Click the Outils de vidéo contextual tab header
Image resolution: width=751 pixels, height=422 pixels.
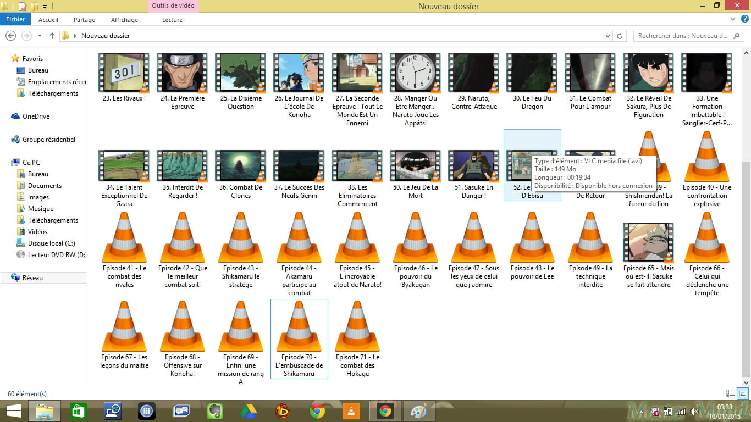172,6
